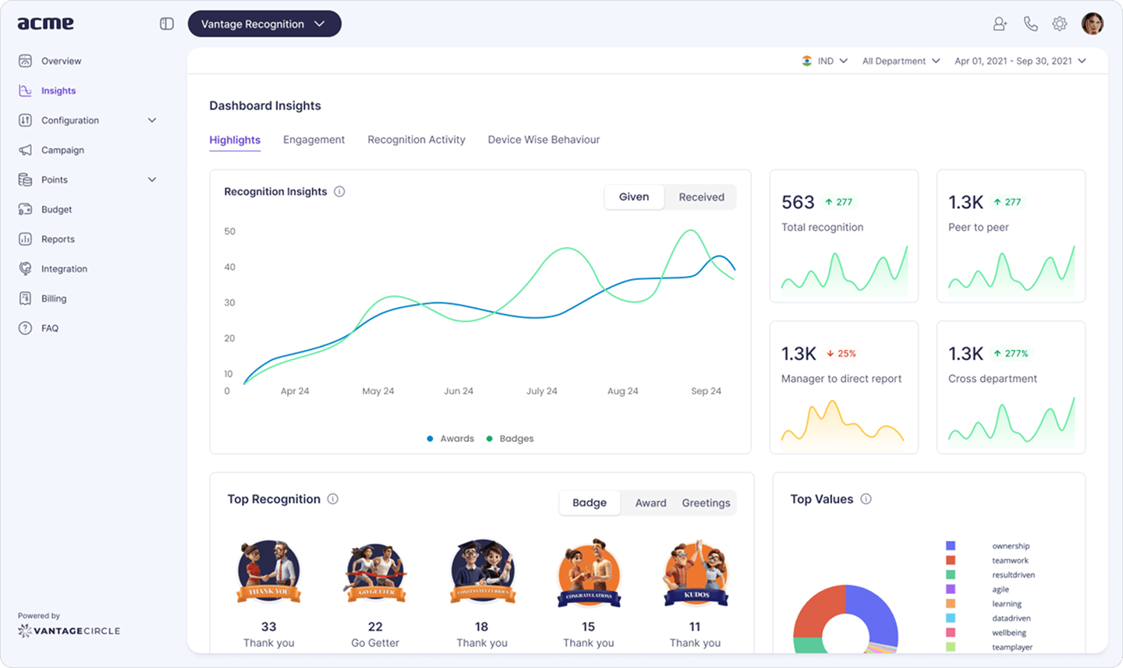This screenshot has height=668, width=1123.
Task: Toggle to Received recognition insights
Action: pyautogui.click(x=700, y=197)
